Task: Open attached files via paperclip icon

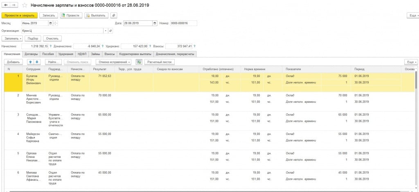Action: 114,15
